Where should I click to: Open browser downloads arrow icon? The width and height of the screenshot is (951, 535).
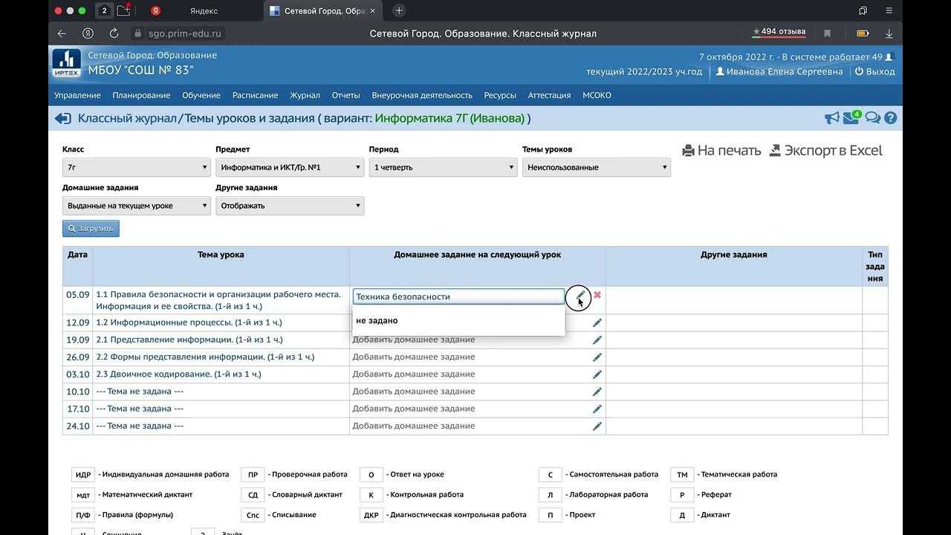(889, 33)
